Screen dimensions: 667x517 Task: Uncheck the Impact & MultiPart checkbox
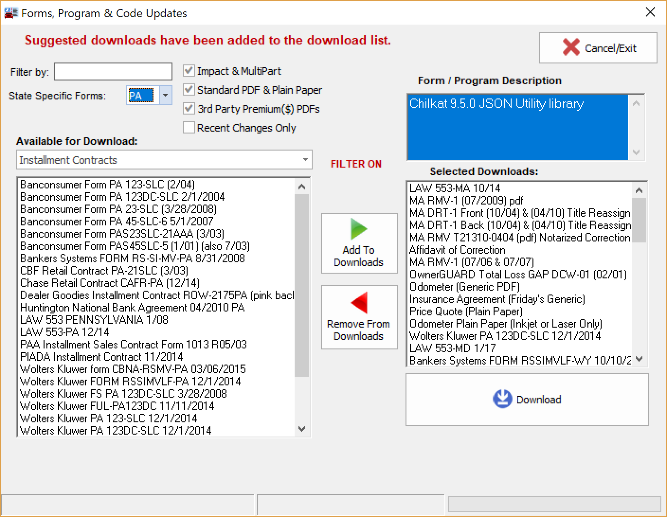coord(189,70)
